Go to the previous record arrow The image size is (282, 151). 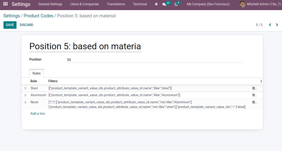click(x=270, y=25)
